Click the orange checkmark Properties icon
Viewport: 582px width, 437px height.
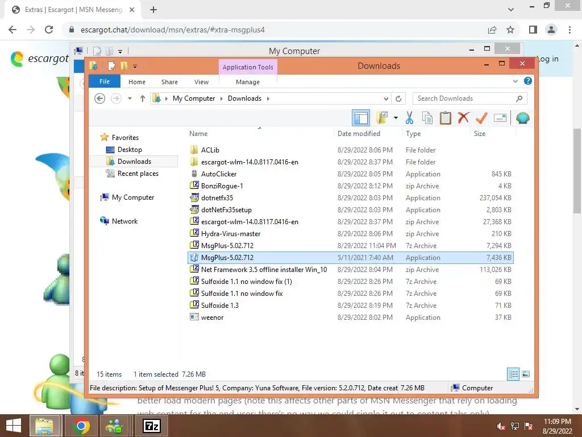(x=481, y=118)
